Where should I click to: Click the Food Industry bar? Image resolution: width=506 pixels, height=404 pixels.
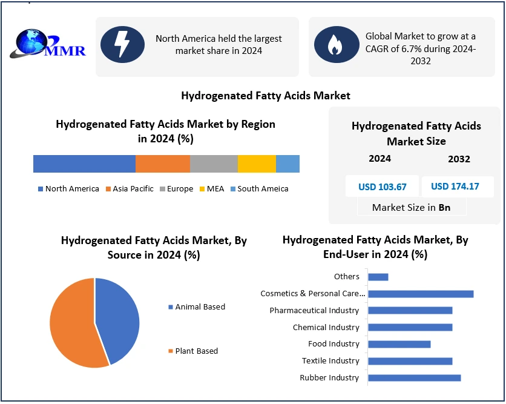click(399, 344)
